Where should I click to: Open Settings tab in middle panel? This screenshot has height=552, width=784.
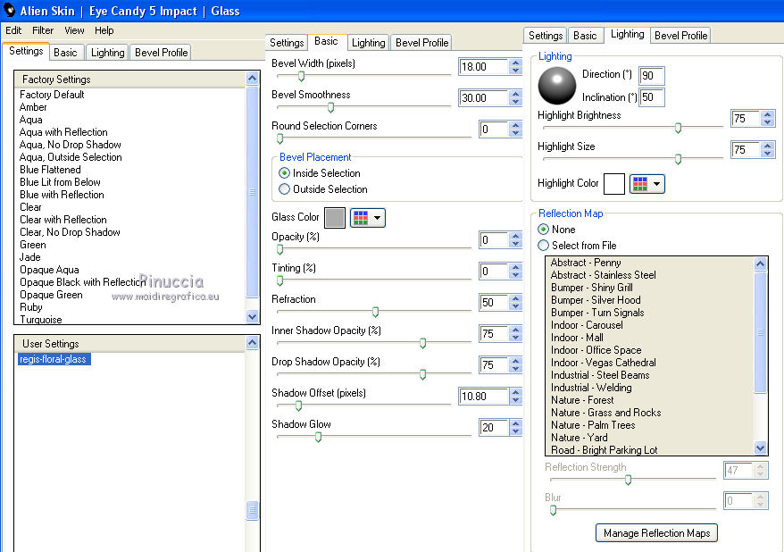287,43
